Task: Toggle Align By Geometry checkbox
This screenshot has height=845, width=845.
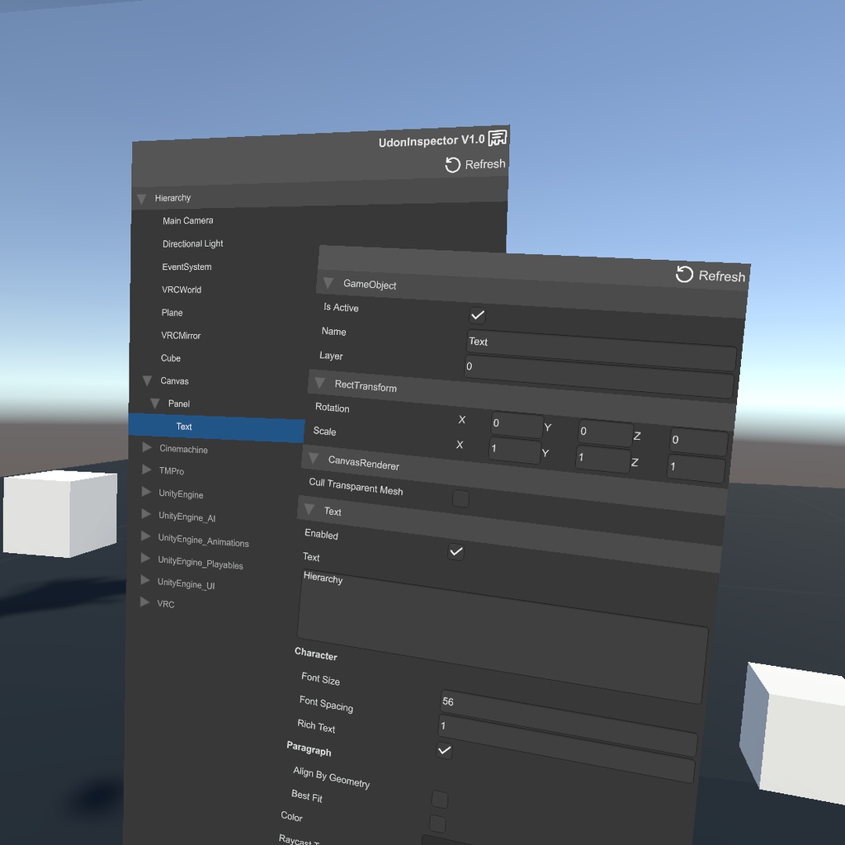Action: coord(440,799)
